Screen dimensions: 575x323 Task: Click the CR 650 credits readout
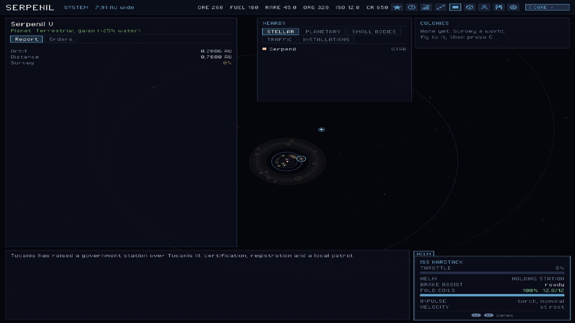coord(377,7)
